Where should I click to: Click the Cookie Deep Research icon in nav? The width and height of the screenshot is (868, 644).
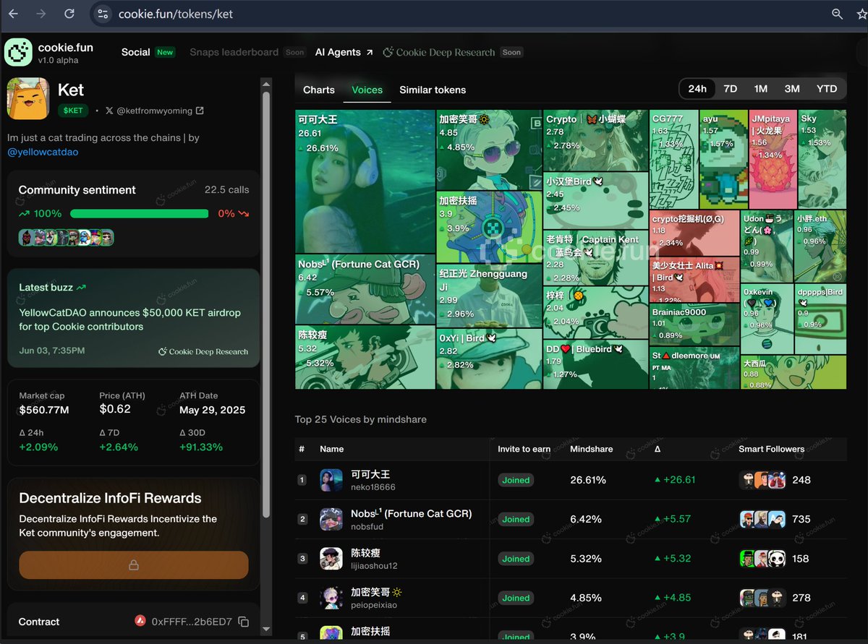pos(388,52)
